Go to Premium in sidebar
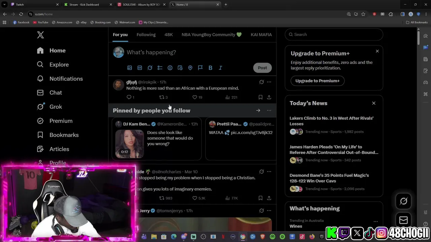The image size is (431, 242). pos(55,121)
